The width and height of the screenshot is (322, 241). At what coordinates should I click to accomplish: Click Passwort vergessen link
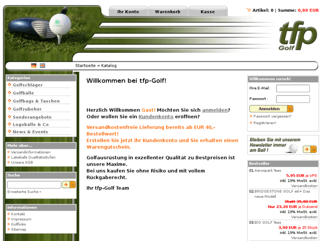coord(272,116)
